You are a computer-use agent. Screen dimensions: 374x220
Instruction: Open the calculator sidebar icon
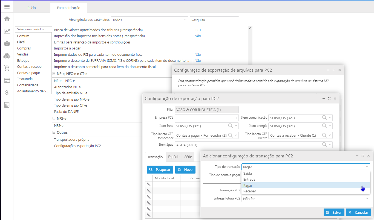tap(7, 105)
